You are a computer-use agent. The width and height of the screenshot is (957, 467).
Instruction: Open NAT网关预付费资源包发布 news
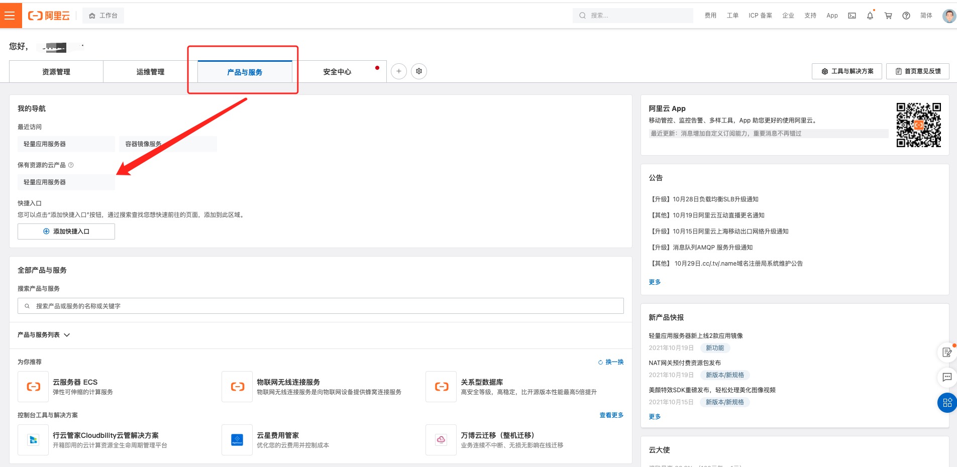(x=685, y=363)
